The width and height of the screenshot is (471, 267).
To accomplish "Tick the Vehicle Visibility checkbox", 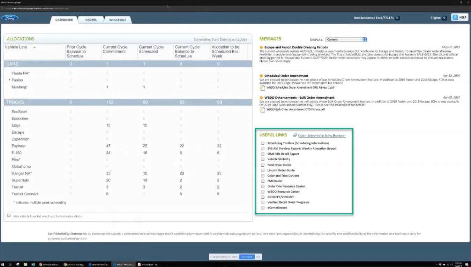I will (263, 159).
